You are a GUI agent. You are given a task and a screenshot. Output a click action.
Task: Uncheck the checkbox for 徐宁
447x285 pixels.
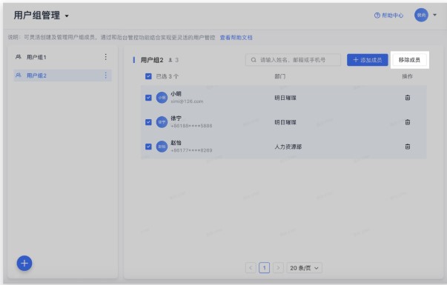point(148,122)
